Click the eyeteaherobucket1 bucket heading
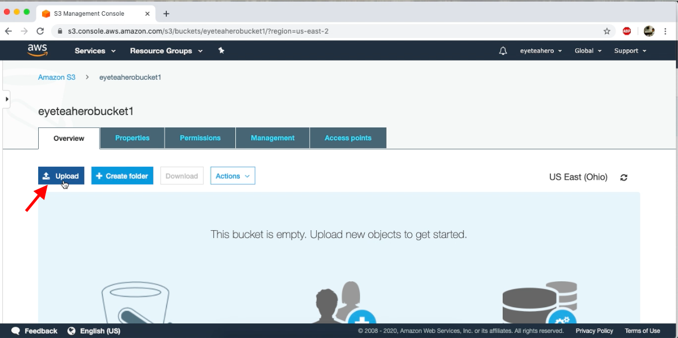The height and width of the screenshot is (338, 678). (x=86, y=111)
